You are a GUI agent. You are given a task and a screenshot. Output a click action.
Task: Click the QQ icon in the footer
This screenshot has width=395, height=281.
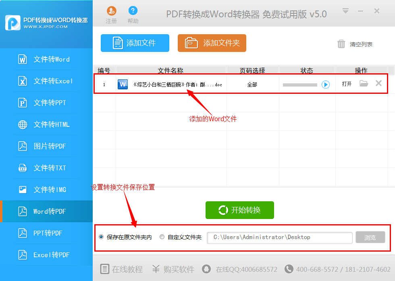pyautogui.click(x=206, y=269)
